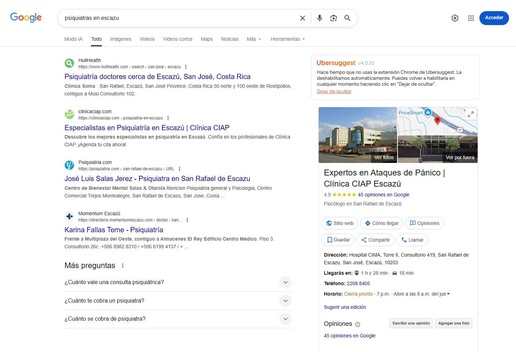Click the magnifying glass search icon
Viewport: 516px width, 352px height.
(x=347, y=18)
